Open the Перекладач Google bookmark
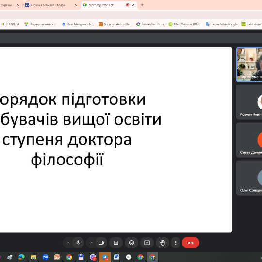The image size is (262, 262). [x=222, y=24]
